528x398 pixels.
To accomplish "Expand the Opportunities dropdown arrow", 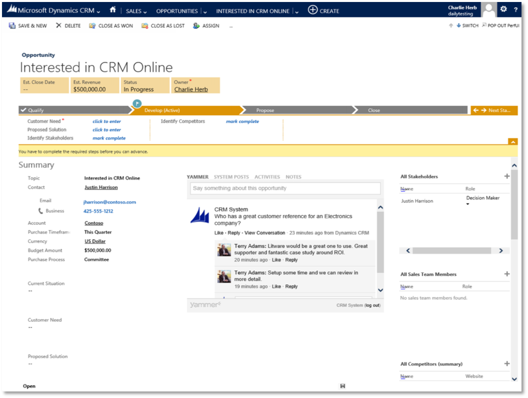I will 205,12.
